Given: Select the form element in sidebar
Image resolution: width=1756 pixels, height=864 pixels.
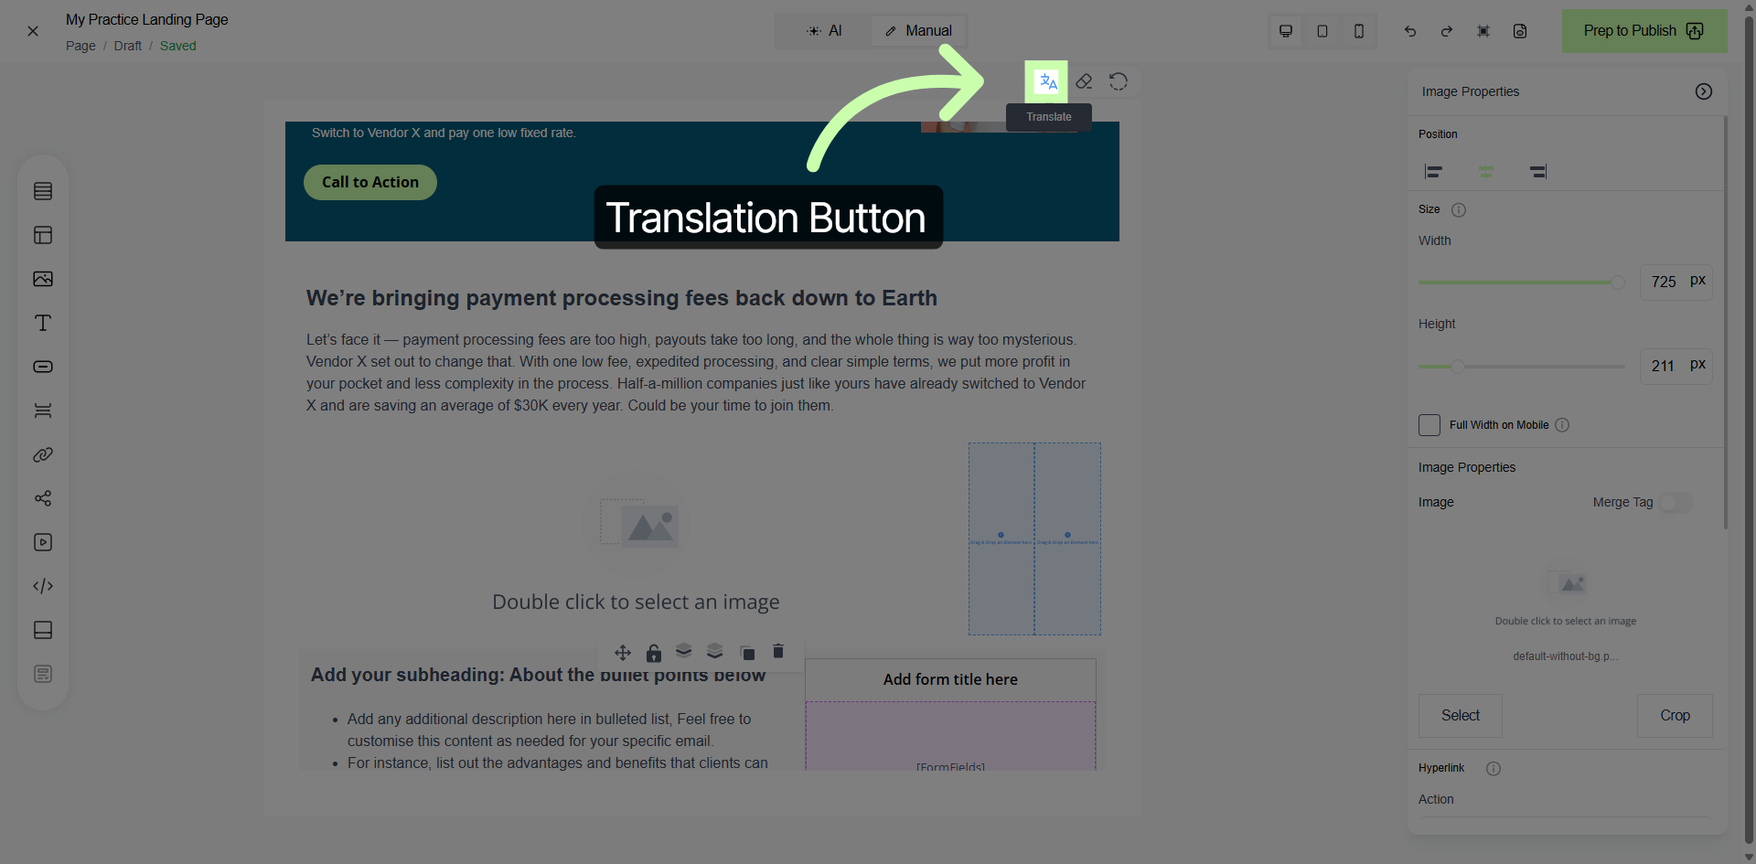Looking at the screenshot, I should (43, 674).
